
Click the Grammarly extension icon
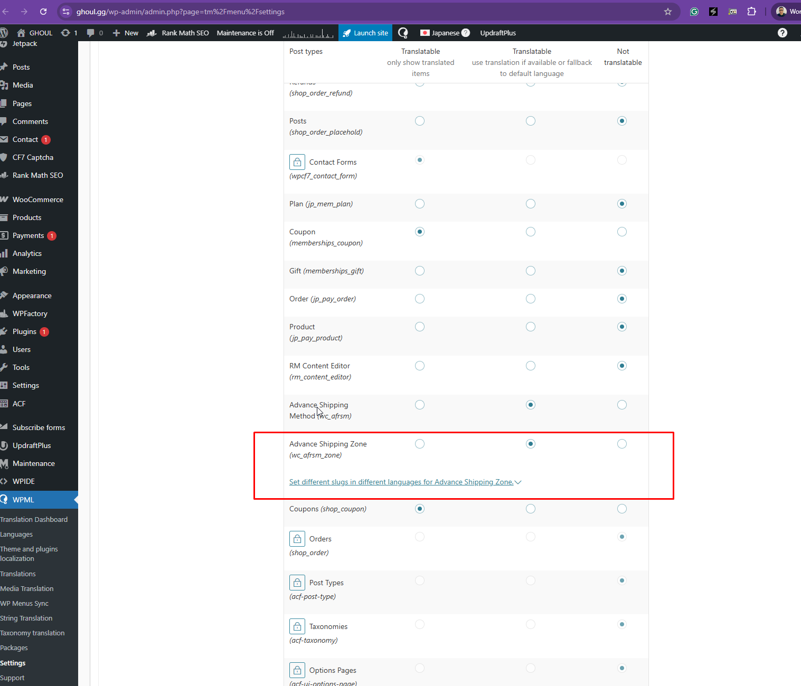click(x=694, y=12)
